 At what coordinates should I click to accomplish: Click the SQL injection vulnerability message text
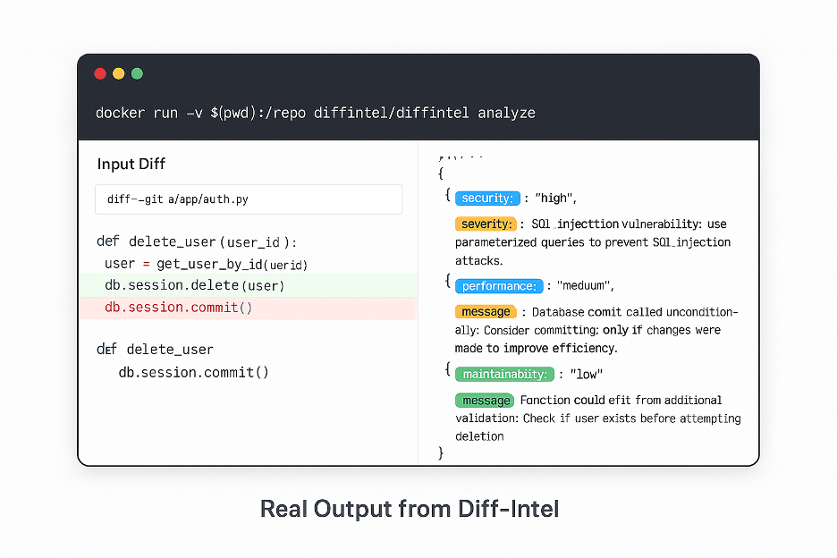coord(593,242)
